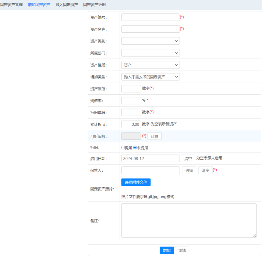Image resolution: width=262 pixels, height=256 pixels.
Task: Submit the form with 增加 button
Action: pyautogui.click(x=167, y=250)
